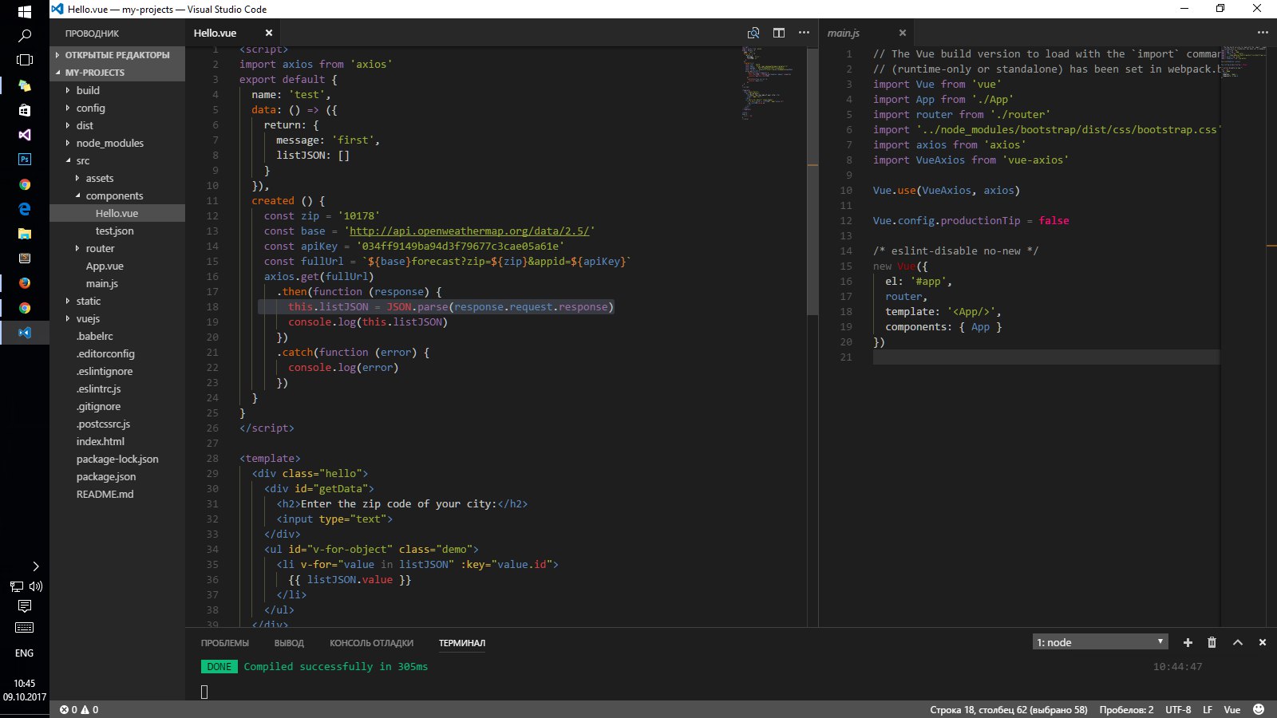
Task: Change language mode via Vue status item
Action: [x=1232, y=709]
